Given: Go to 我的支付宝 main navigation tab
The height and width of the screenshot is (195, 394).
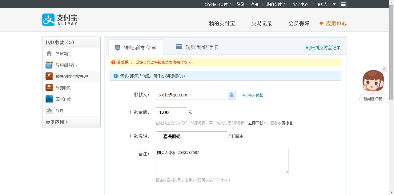Looking at the screenshot, I should click(x=222, y=23).
